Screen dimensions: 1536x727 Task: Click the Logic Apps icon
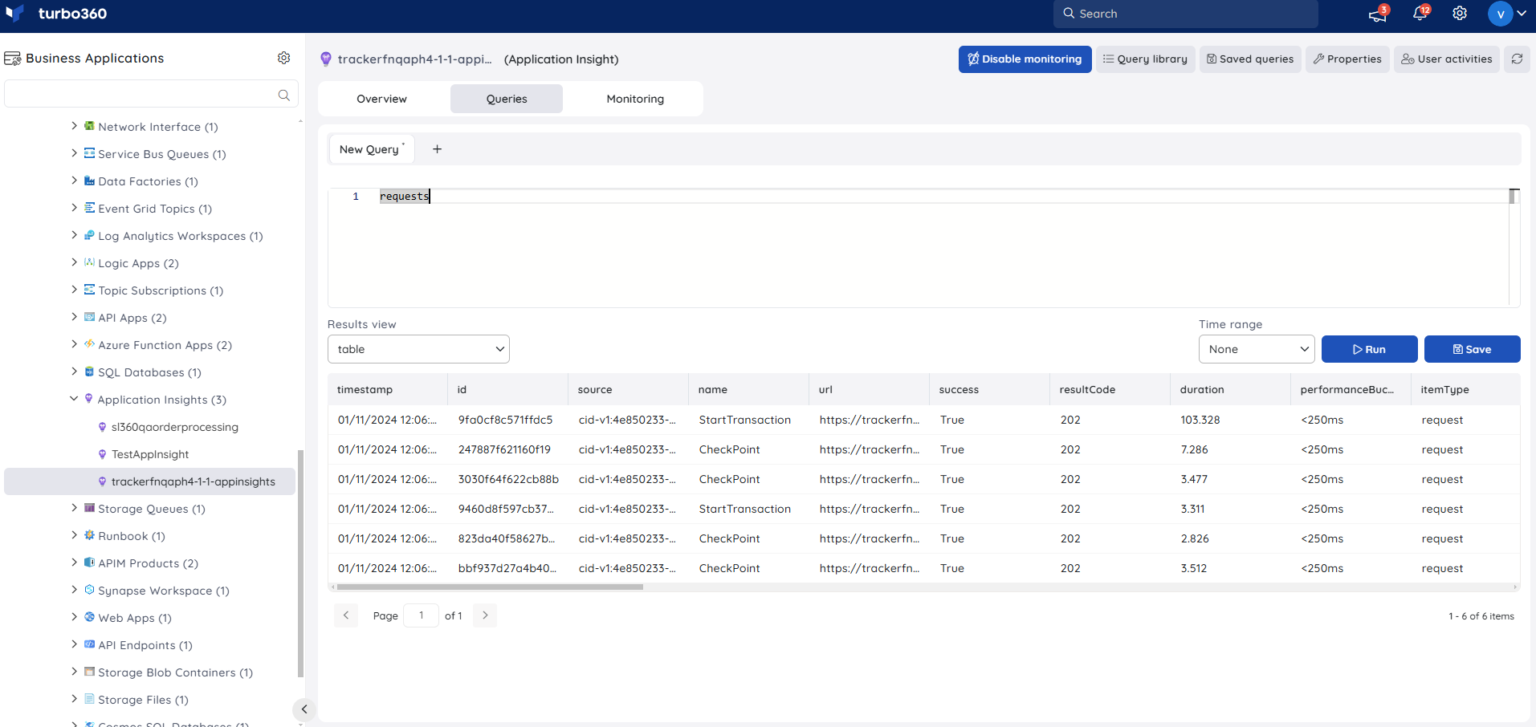pos(89,262)
